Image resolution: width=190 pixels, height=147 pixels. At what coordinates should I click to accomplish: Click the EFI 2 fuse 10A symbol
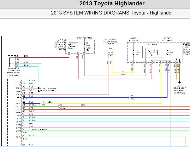(69, 46)
